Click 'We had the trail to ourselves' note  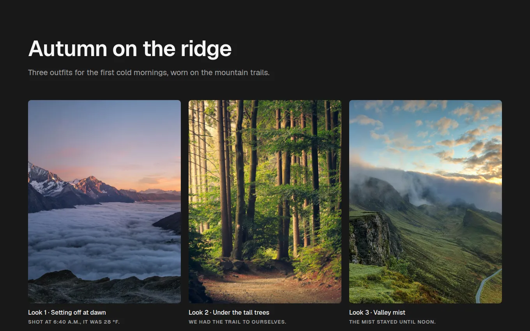(x=237, y=322)
